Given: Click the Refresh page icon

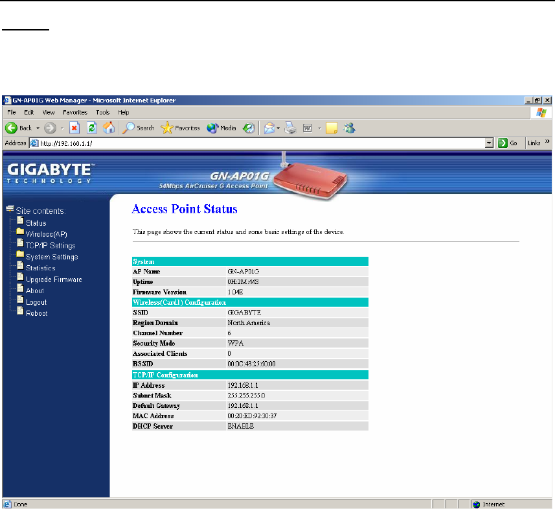Looking at the screenshot, I should [x=92, y=128].
